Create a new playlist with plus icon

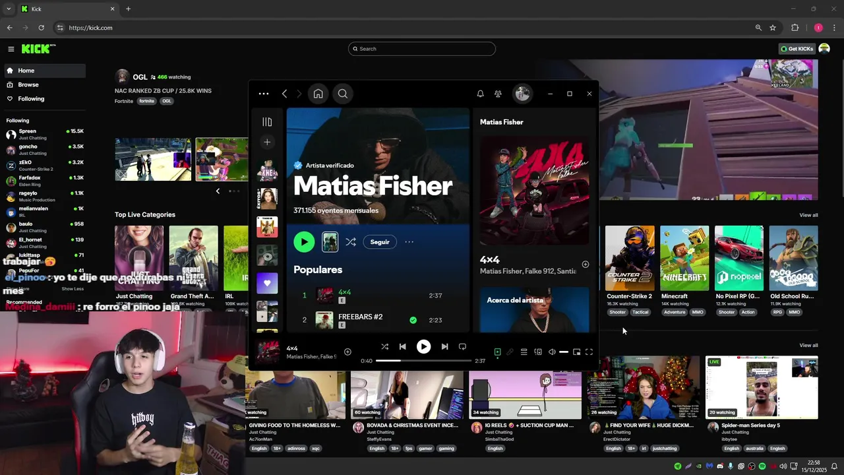pyautogui.click(x=267, y=142)
